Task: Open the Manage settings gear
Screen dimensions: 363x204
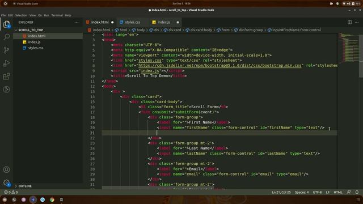Action: [x=6, y=182]
